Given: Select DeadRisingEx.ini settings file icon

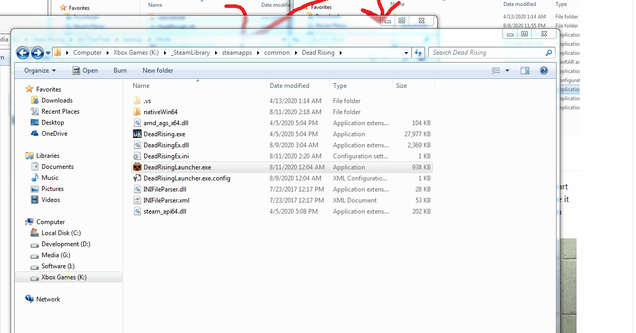Looking at the screenshot, I should click(x=137, y=156).
